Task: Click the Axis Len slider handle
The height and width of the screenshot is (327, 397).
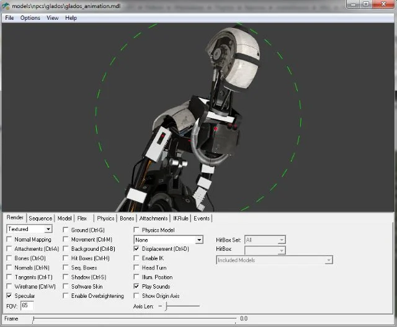Action: pos(166,307)
